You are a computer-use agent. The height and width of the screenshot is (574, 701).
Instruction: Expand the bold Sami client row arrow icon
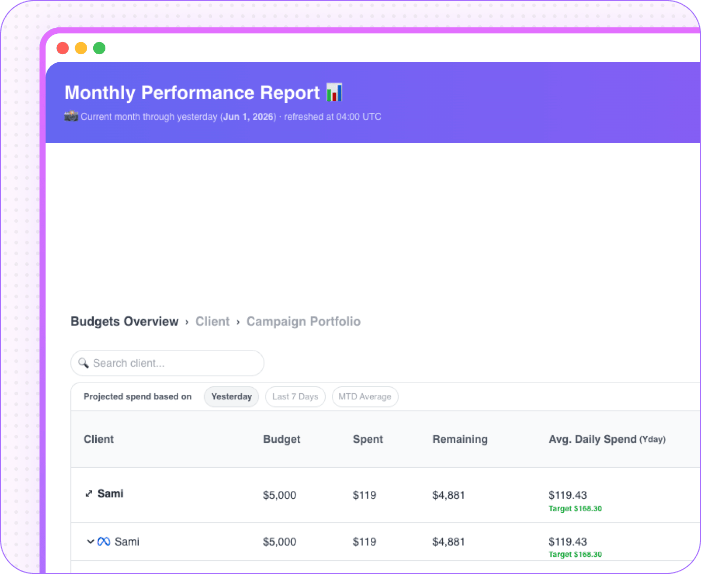tap(89, 494)
